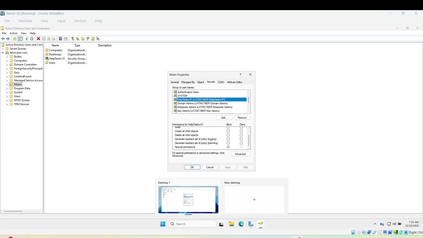Switch to the Attribute Editor tab
The image size is (423, 238).
tap(235, 82)
